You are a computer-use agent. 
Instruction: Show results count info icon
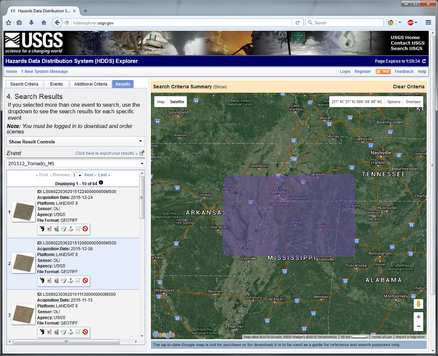tap(101, 183)
